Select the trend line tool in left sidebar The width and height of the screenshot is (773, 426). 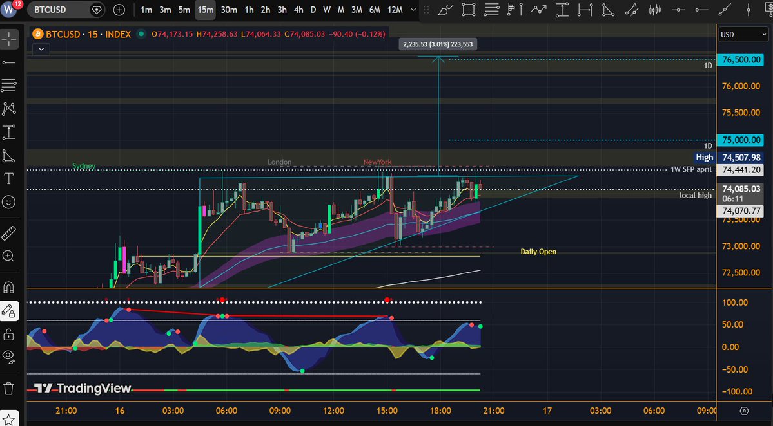[x=9, y=62]
